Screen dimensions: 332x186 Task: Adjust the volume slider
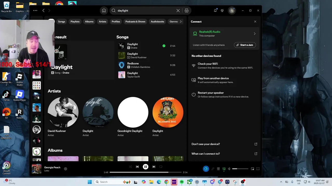pyautogui.click(x=240, y=169)
